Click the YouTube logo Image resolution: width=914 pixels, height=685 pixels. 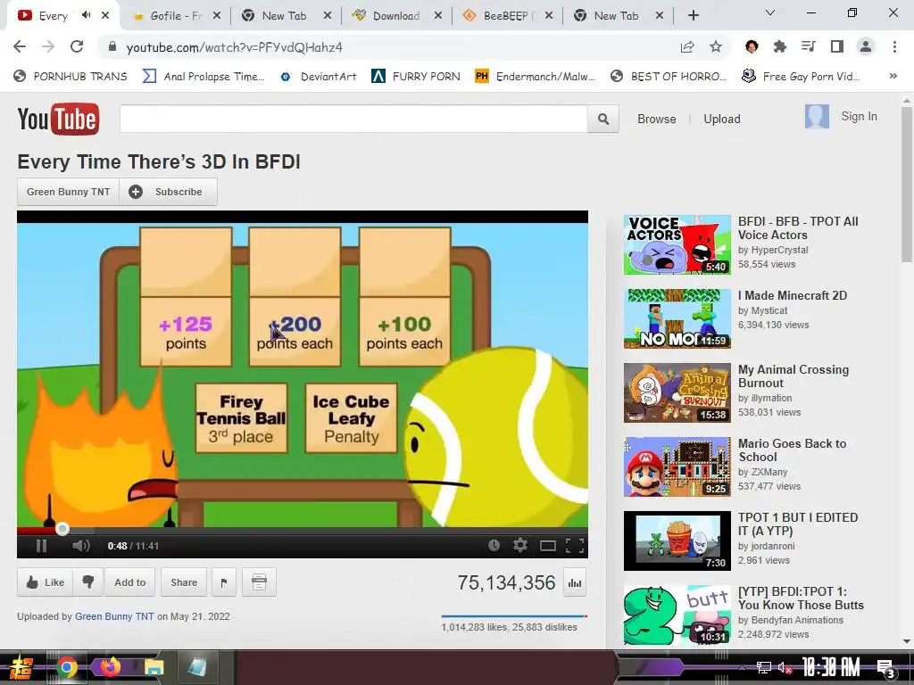coord(58,119)
